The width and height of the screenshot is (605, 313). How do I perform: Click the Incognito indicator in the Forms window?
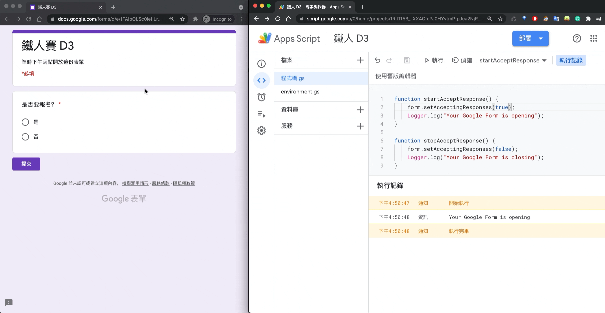[217, 19]
